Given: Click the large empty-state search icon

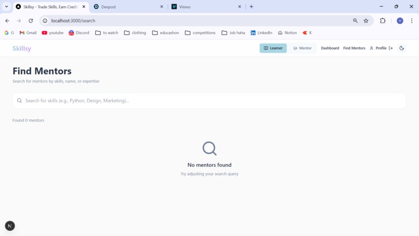Looking at the screenshot, I should tap(209, 148).
